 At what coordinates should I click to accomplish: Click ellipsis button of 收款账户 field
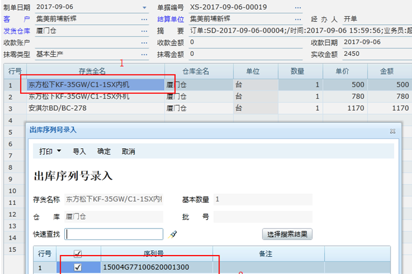tap(144, 43)
